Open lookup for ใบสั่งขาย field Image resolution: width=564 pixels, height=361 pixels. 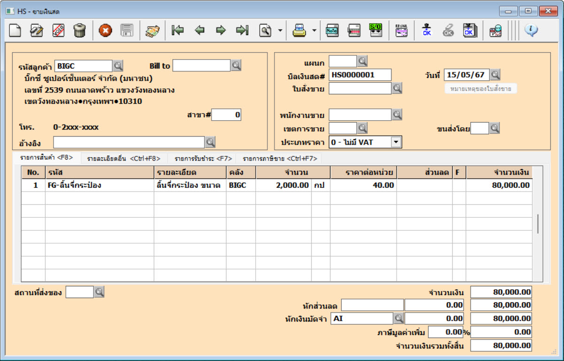point(397,88)
